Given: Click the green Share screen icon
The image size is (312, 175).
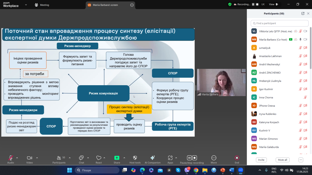Looking at the screenshot, I should (117, 158).
